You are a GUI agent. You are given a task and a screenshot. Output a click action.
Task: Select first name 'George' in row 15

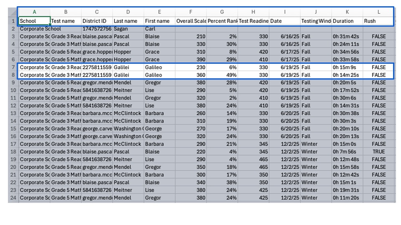(160, 129)
